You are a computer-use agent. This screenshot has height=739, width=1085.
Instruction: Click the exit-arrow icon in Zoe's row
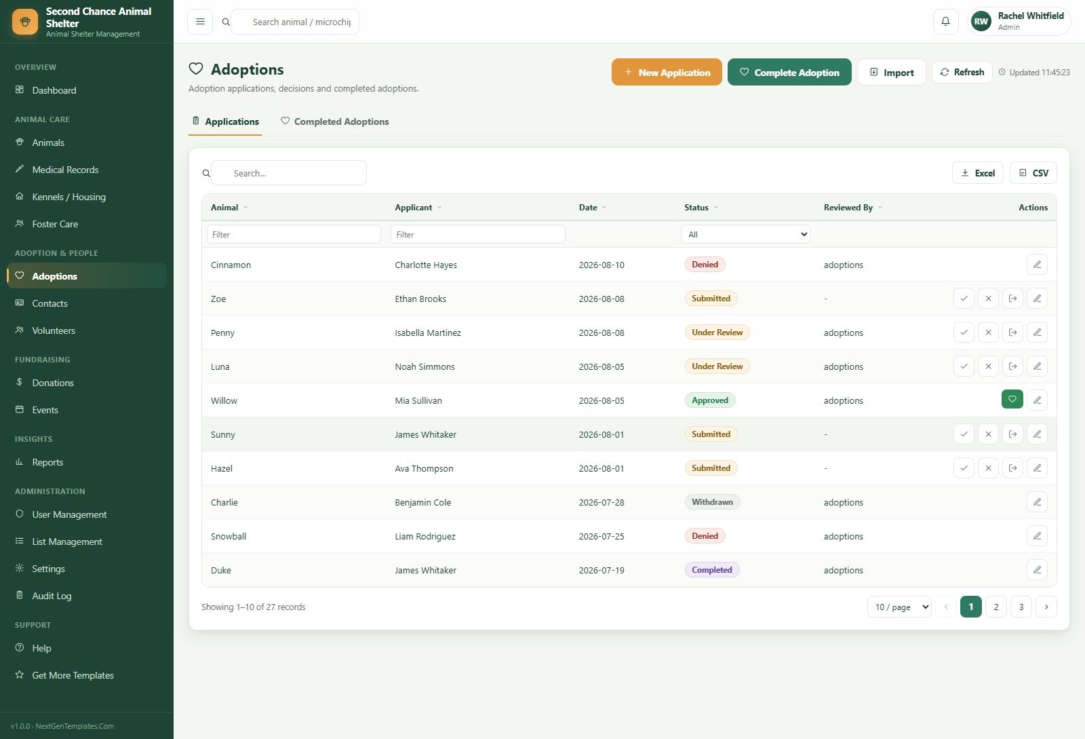1012,299
